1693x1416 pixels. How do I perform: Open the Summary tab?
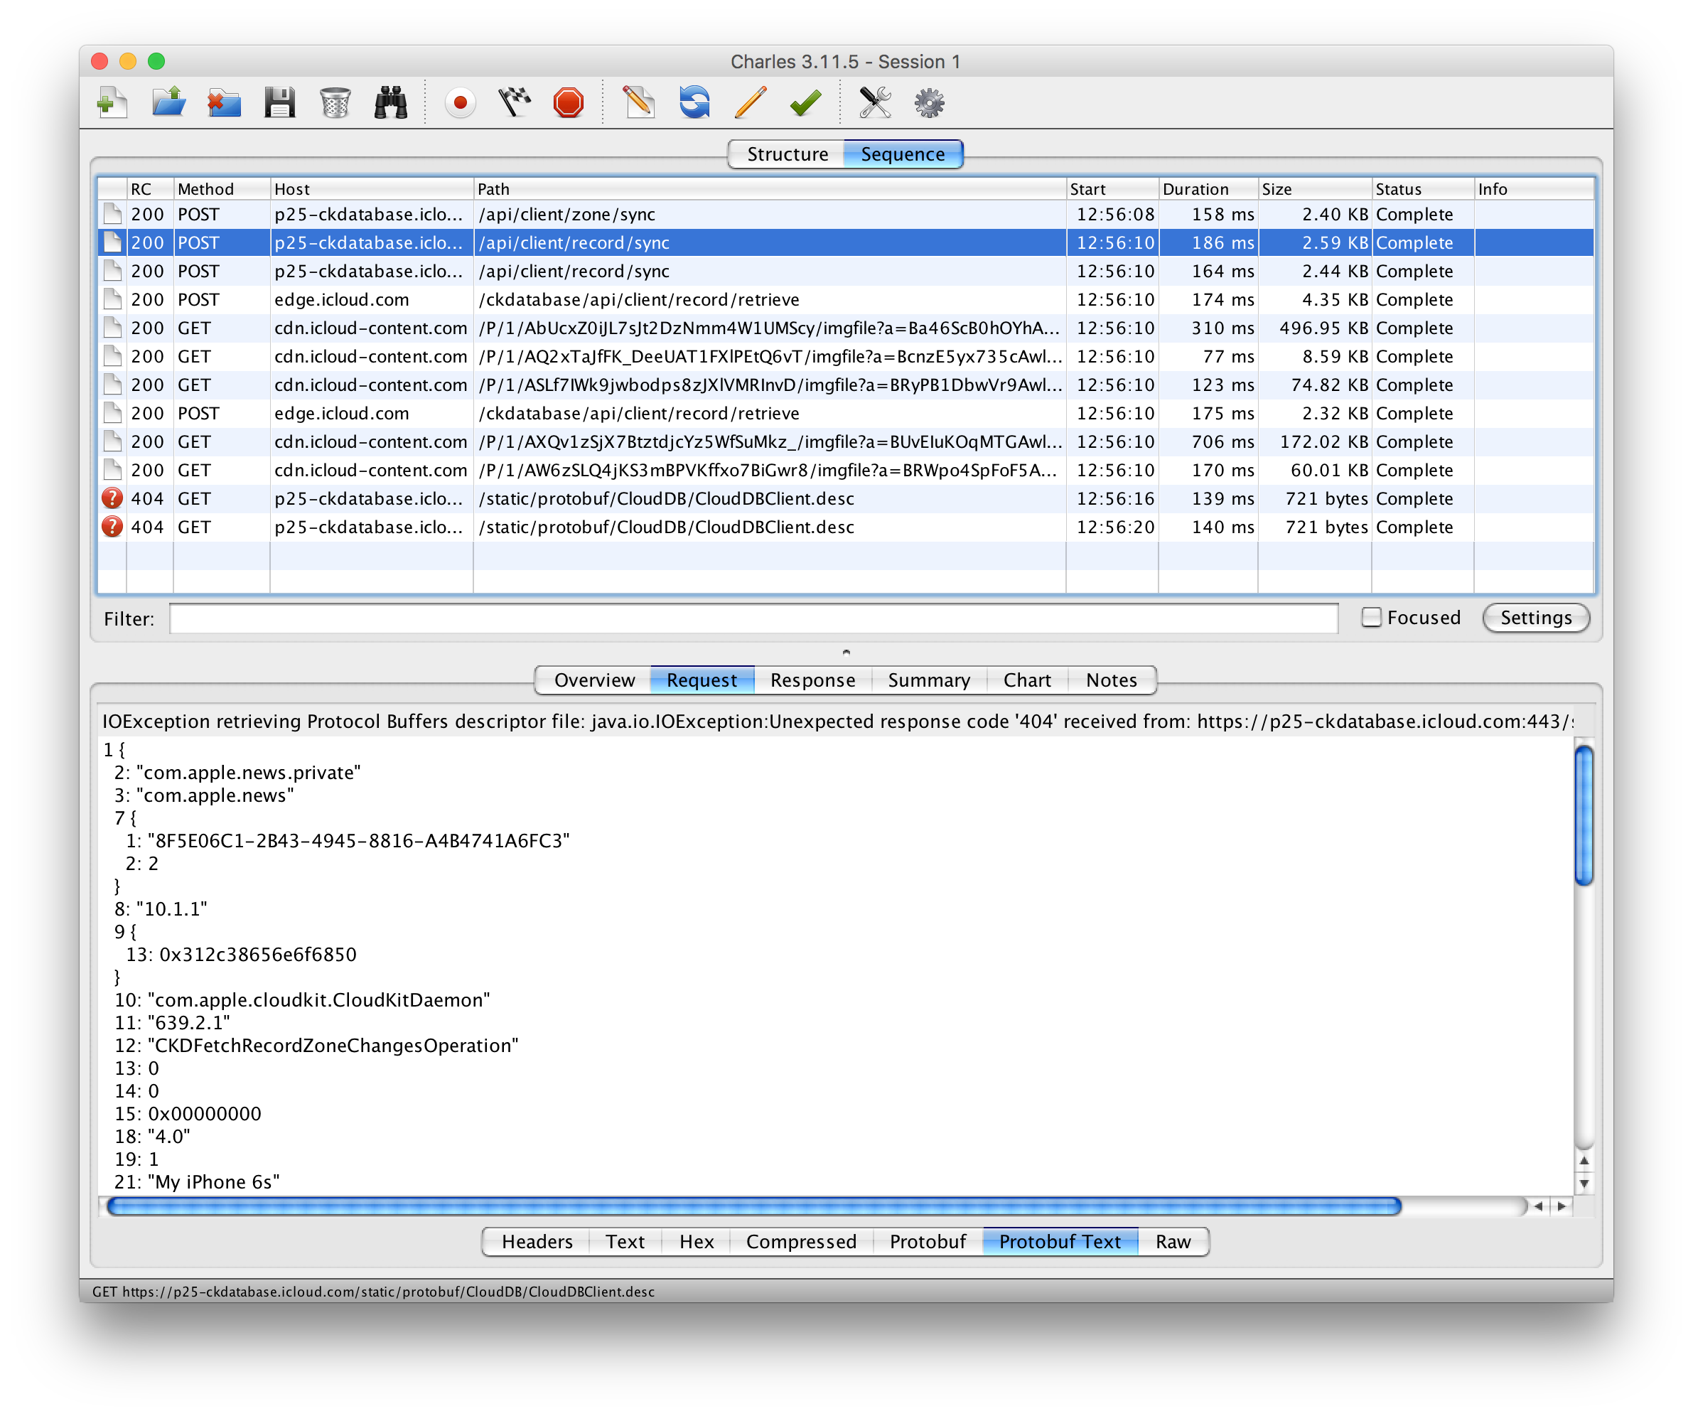pos(929,680)
